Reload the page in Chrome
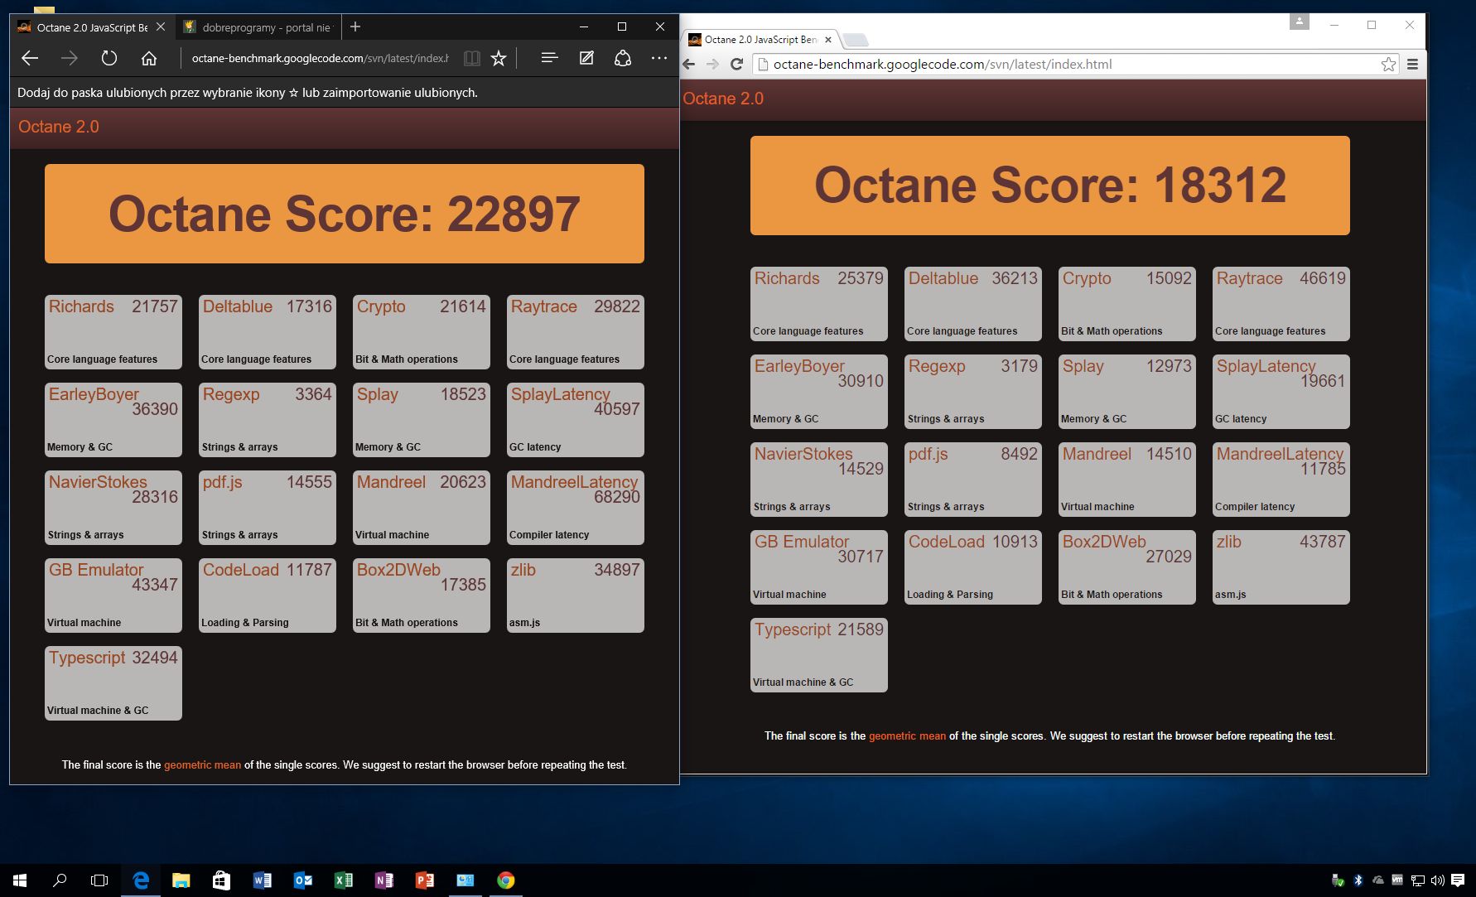 (736, 64)
